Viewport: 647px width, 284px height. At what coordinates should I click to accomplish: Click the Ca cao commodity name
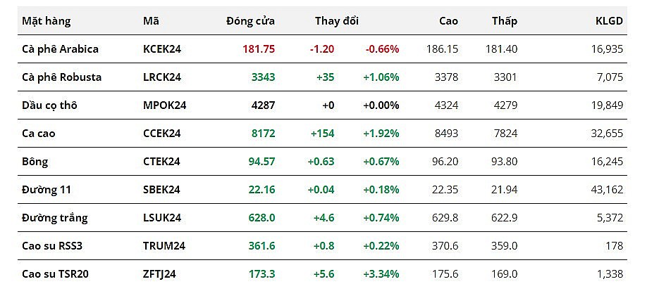point(40,134)
